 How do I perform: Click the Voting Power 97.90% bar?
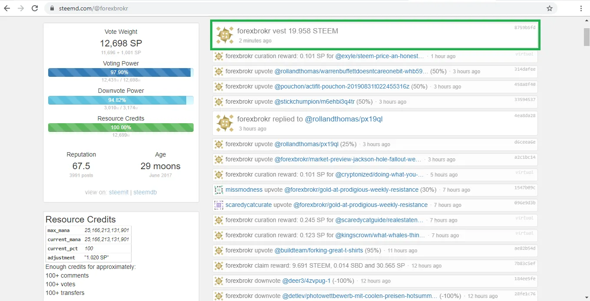(121, 72)
